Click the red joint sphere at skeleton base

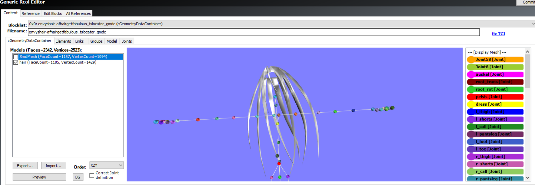(x=279, y=163)
